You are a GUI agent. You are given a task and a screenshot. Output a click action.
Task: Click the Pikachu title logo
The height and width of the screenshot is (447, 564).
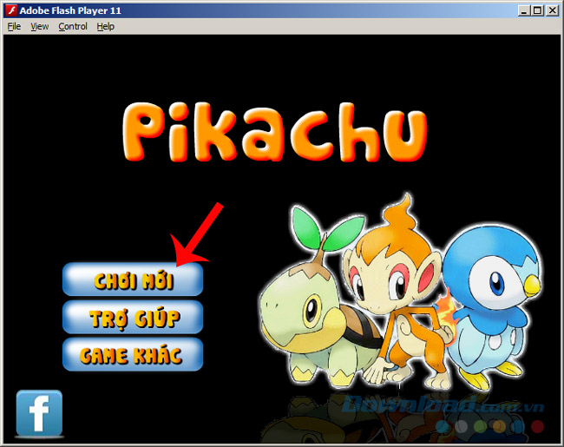(x=275, y=132)
